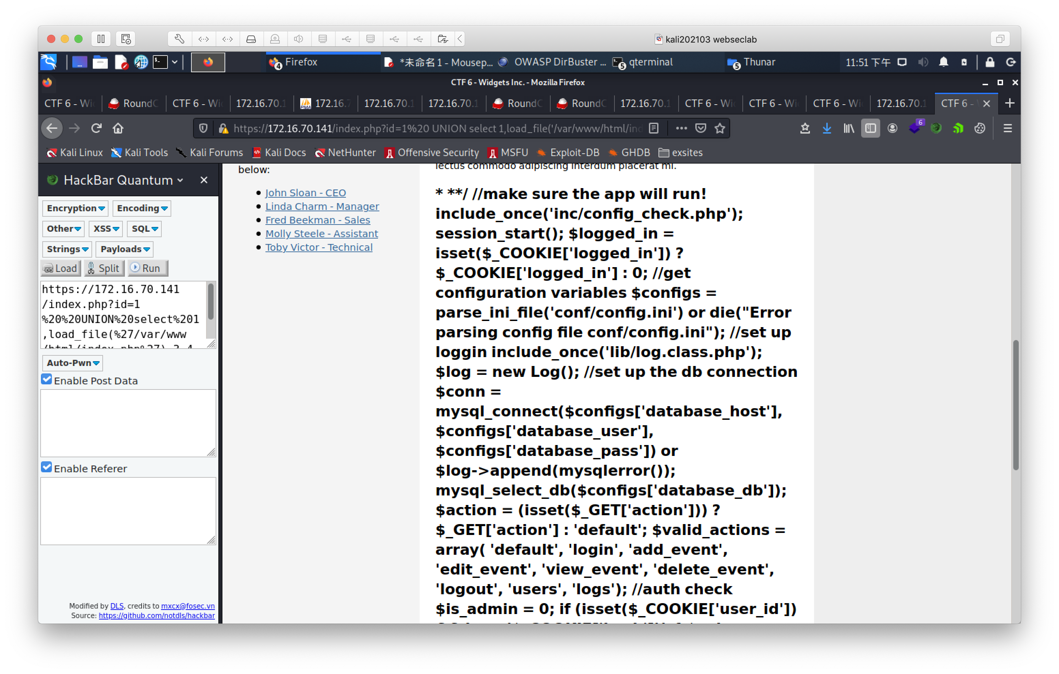Expand the Encoding dropdown
Viewport: 1059px width, 674px height.
pyautogui.click(x=142, y=208)
